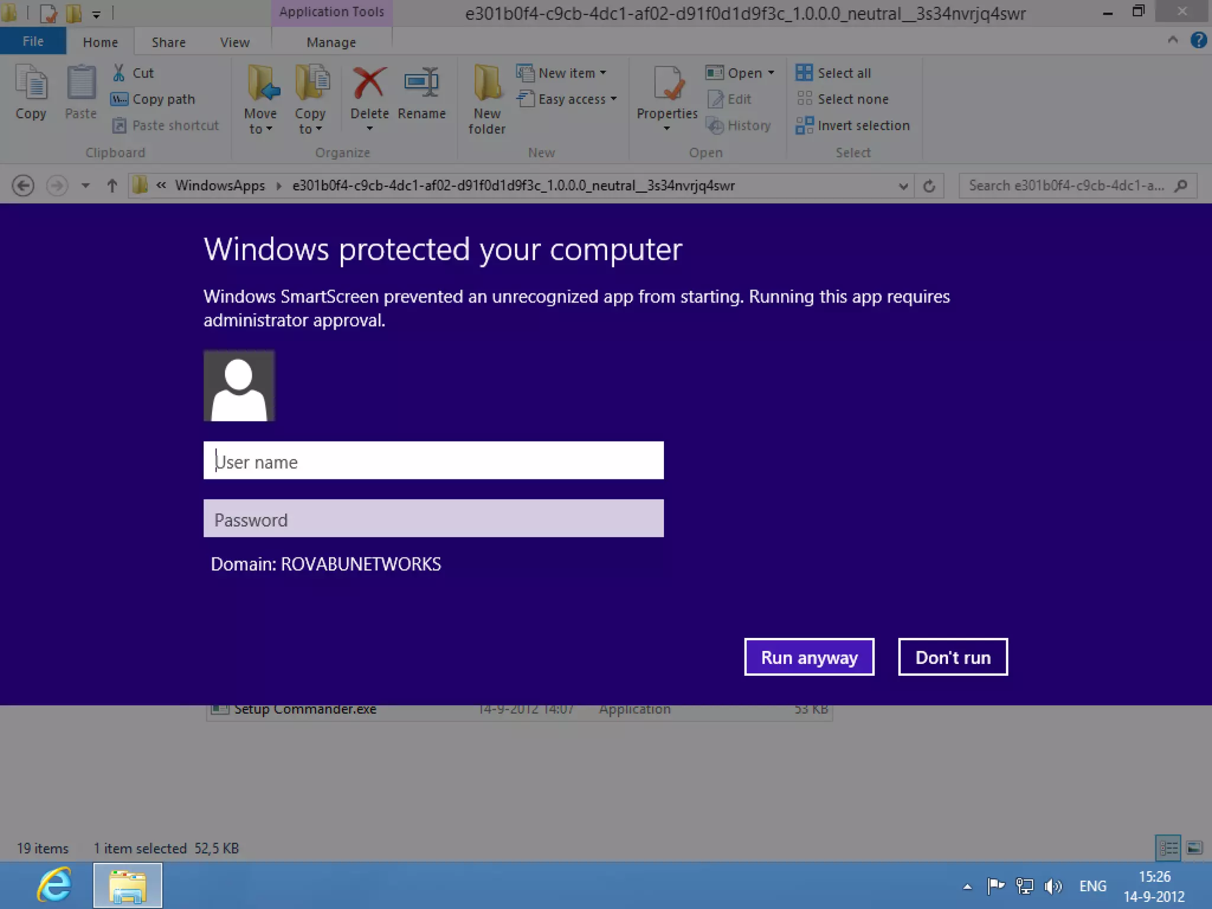Click the Properties icon in the Quick Access Toolbar
1212x909 pixels.
49,13
